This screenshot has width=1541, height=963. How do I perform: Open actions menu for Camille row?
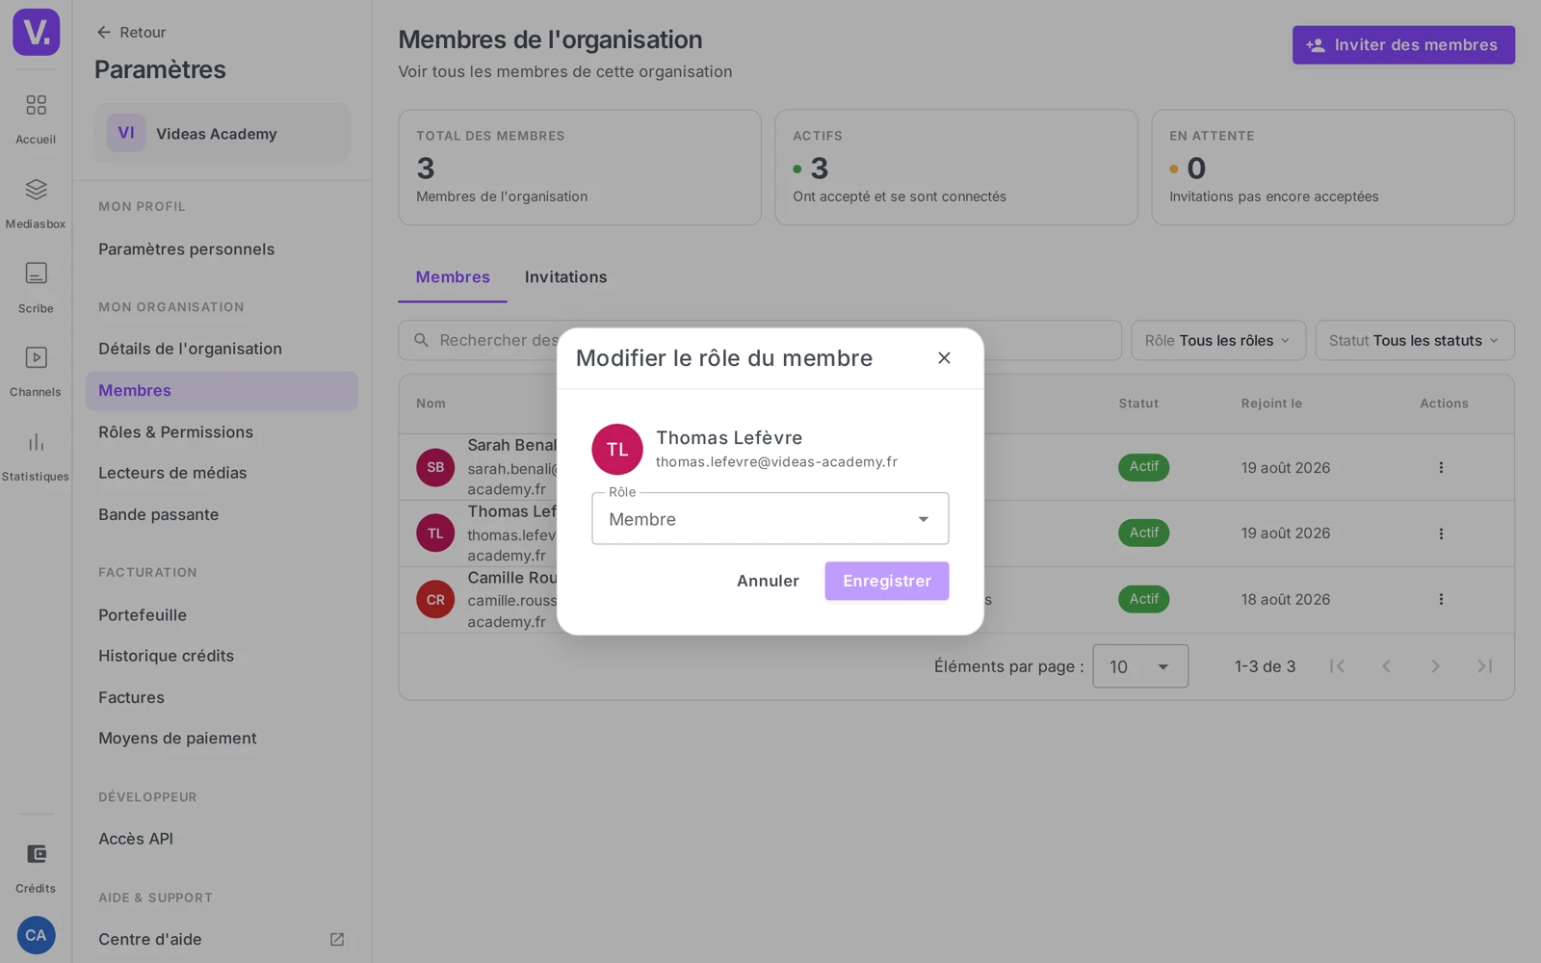click(x=1441, y=599)
